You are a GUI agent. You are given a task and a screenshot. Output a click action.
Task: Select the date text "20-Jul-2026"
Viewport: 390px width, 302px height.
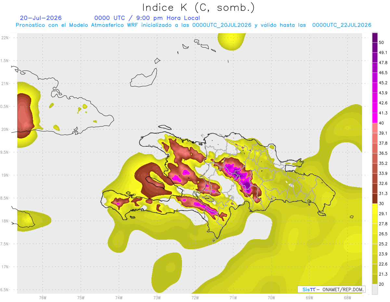(41, 18)
